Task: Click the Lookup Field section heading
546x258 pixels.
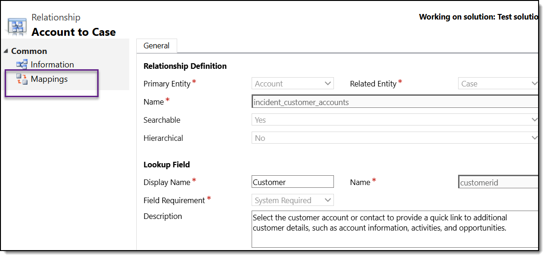Action: [x=166, y=165]
